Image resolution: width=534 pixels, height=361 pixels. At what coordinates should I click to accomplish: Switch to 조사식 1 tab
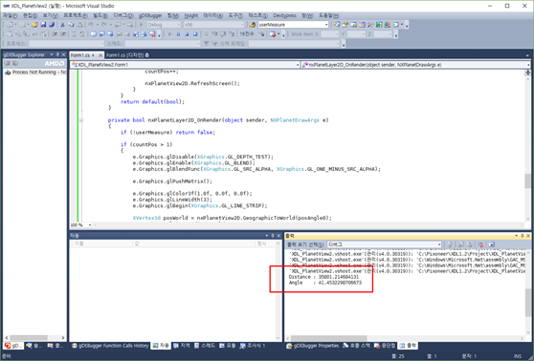(253, 346)
